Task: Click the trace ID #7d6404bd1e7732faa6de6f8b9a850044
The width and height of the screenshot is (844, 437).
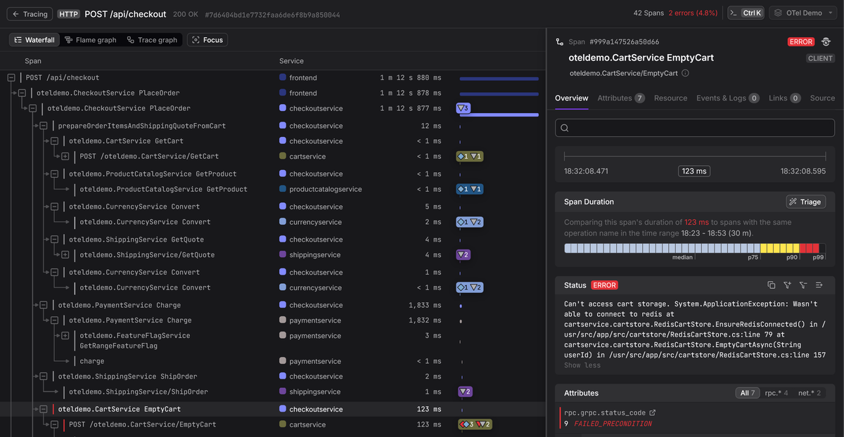Action: [272, 15]
